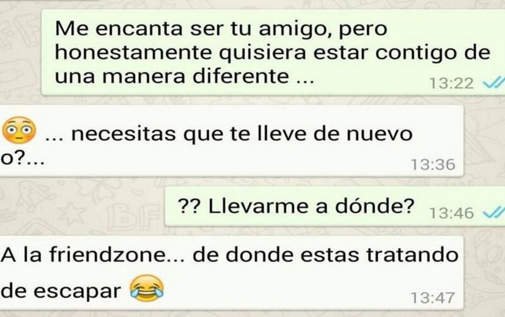
Task: Click 'de escapar' text in last bubble
Action: click(x=61, y=291)
